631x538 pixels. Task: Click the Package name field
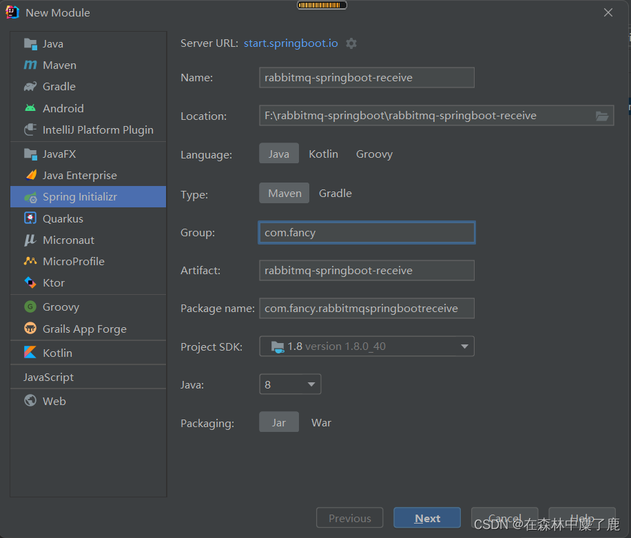click(x=366, y=308)
